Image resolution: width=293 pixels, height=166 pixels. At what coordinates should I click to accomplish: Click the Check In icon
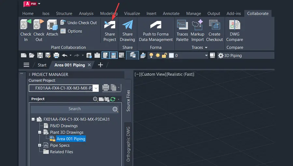coord(26,24)
